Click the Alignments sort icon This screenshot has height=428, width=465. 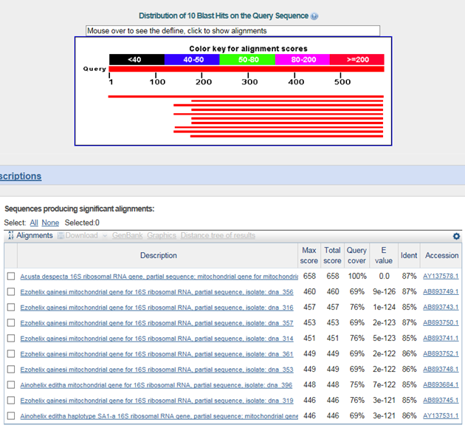pyautogui.click(x=11, y=236)
